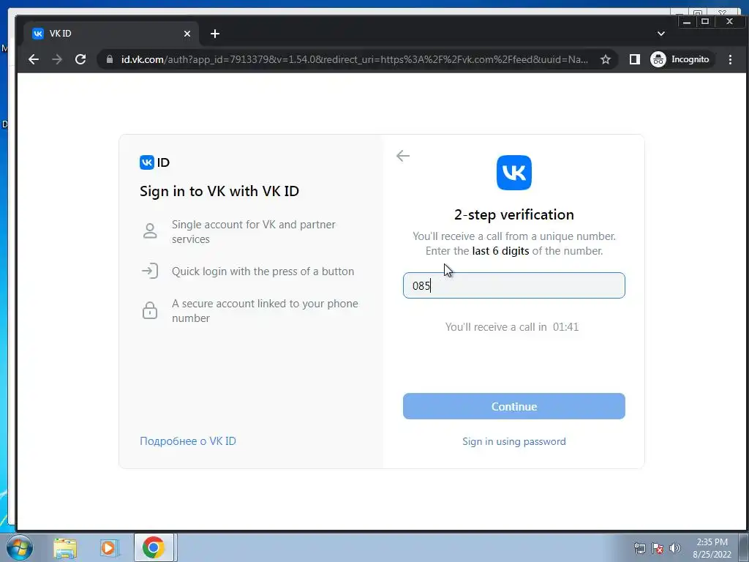Click the person icon beside Single account

coord(150,231)
